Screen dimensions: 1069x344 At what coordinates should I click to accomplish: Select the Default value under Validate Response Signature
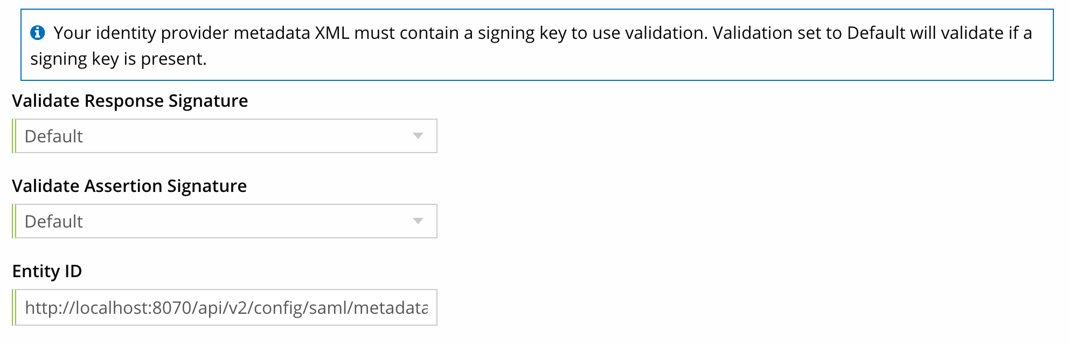tap(53, 136)
